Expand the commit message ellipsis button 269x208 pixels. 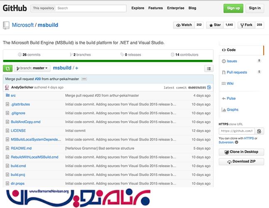tap(84, 79)
